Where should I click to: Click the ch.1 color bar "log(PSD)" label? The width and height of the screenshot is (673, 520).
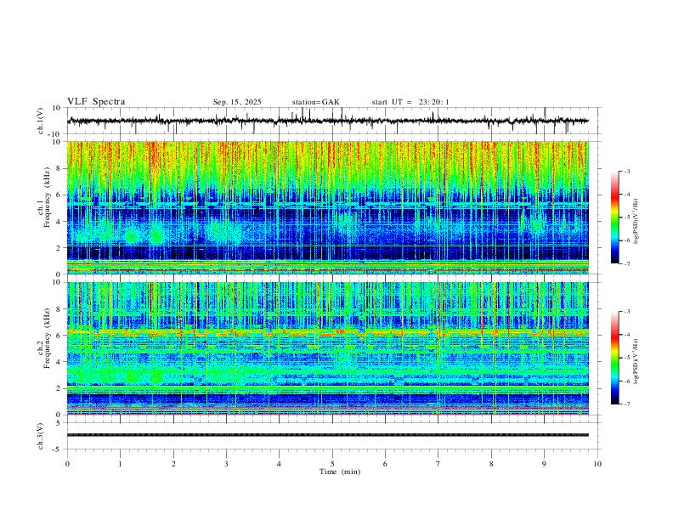pos(636,222)
